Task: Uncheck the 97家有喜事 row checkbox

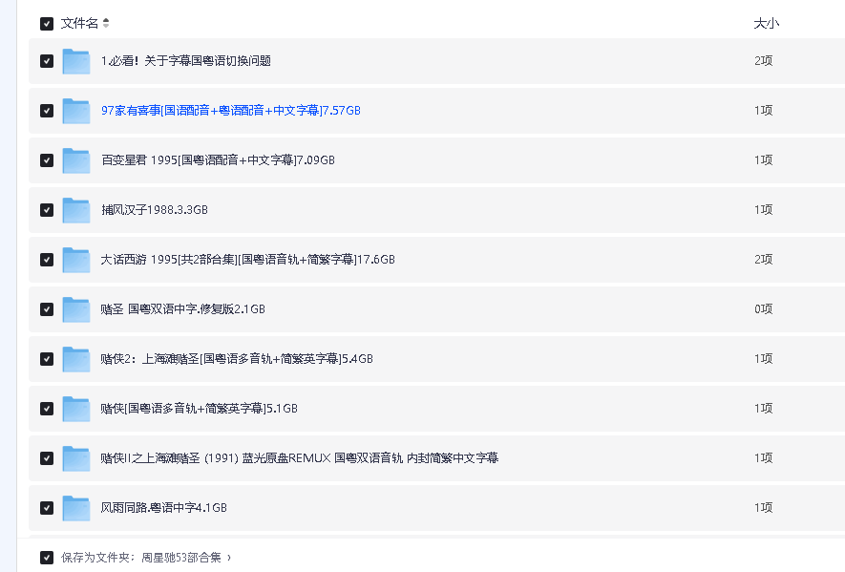Action: click(47, 111)
